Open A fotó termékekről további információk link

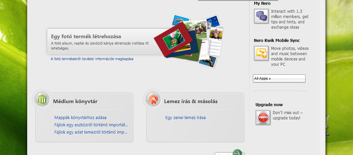point(92,59)
